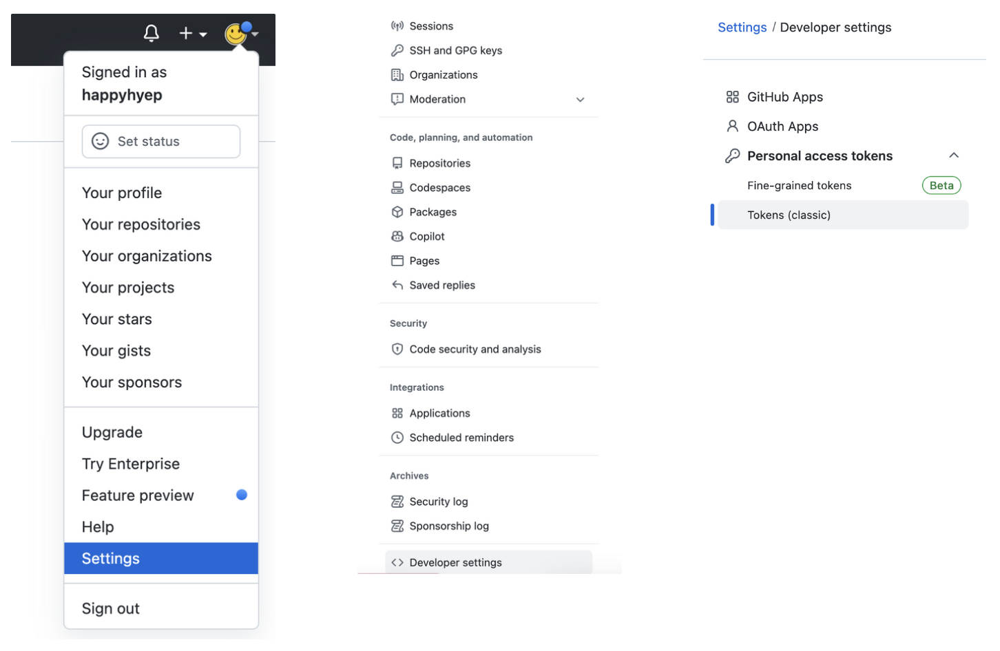Select Tokens (classic)

click(x=843, y=215)
